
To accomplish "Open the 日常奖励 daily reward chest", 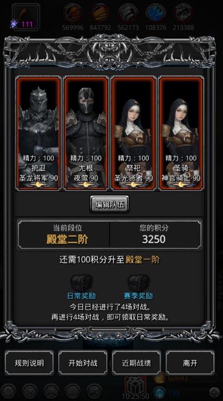I will point(81,282).
